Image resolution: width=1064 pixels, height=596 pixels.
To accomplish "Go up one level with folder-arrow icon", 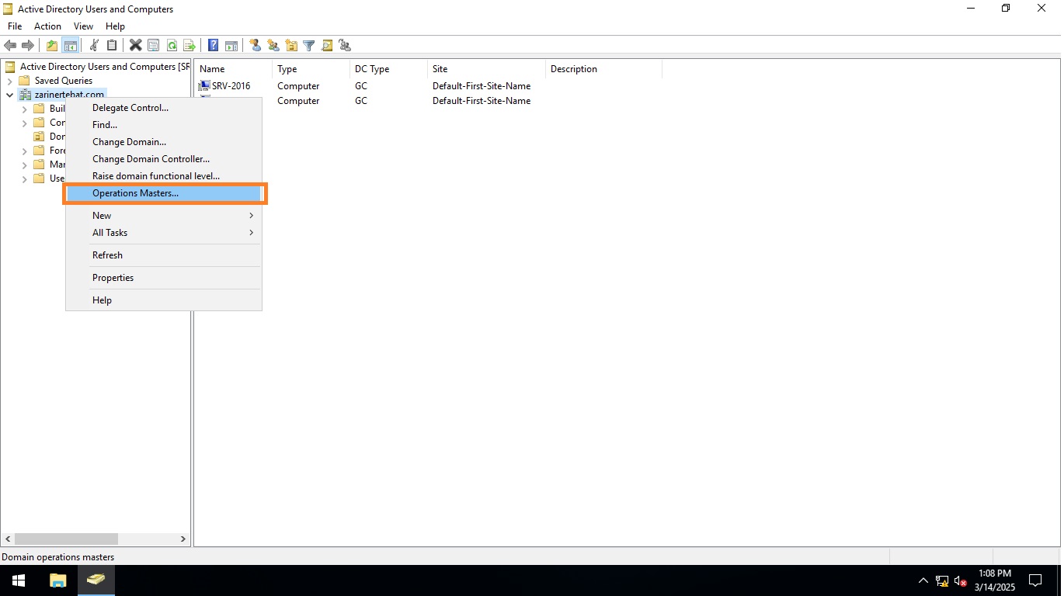I will (x=52, y=46).
